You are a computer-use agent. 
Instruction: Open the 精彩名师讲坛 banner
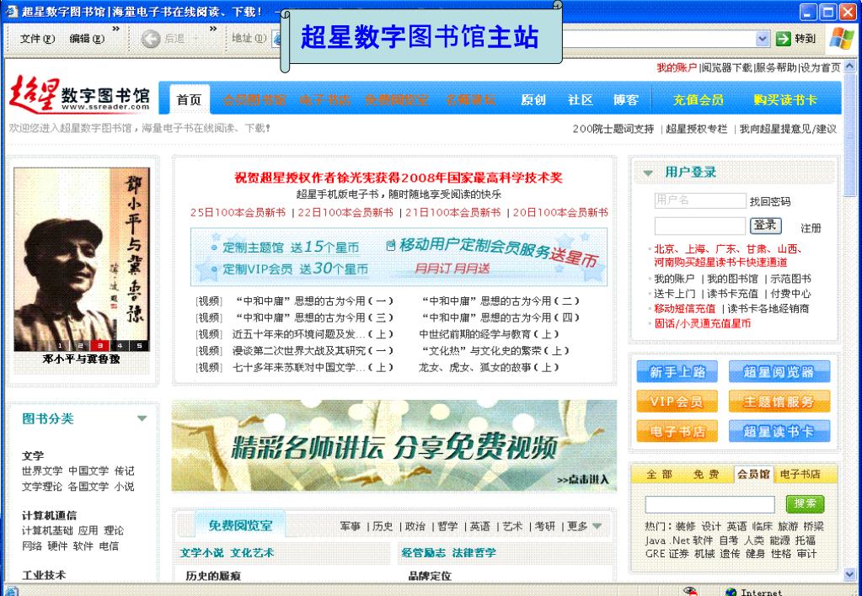(x=394, y=445)
